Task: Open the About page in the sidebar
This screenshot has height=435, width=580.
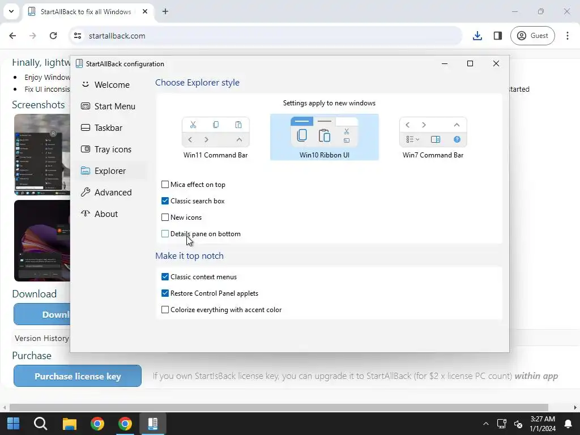Action: (112, 214)
